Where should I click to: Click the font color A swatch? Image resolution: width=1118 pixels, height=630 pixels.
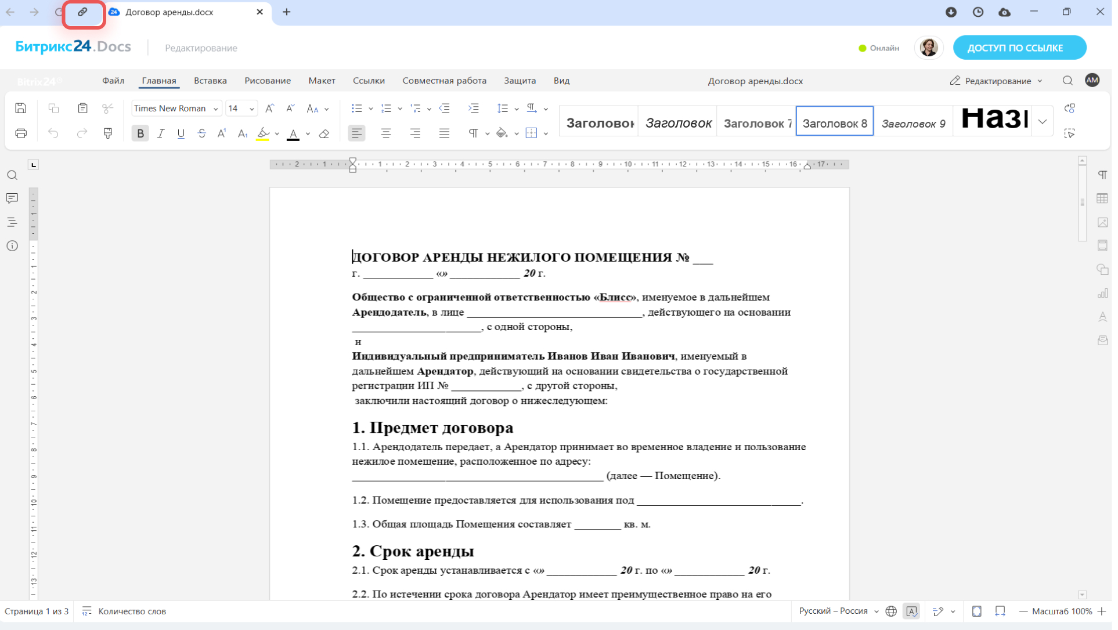click(293, 134)
